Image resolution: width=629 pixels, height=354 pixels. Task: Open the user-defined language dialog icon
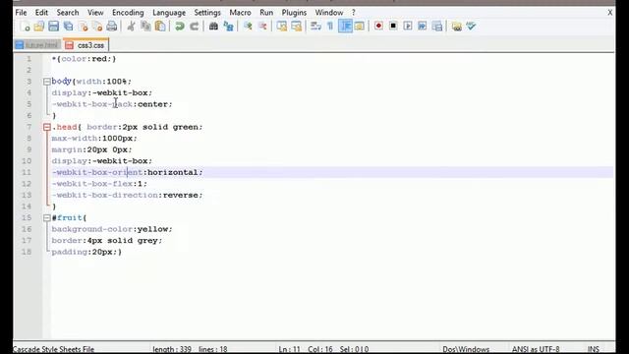pyautogui.click(x=360, y=27)
